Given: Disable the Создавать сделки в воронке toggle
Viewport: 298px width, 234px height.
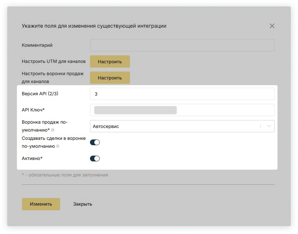Looking at the screenshot, I should click(x=95, y=142).
